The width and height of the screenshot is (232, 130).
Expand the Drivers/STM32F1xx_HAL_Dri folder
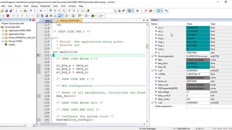[x=3, y=38]
